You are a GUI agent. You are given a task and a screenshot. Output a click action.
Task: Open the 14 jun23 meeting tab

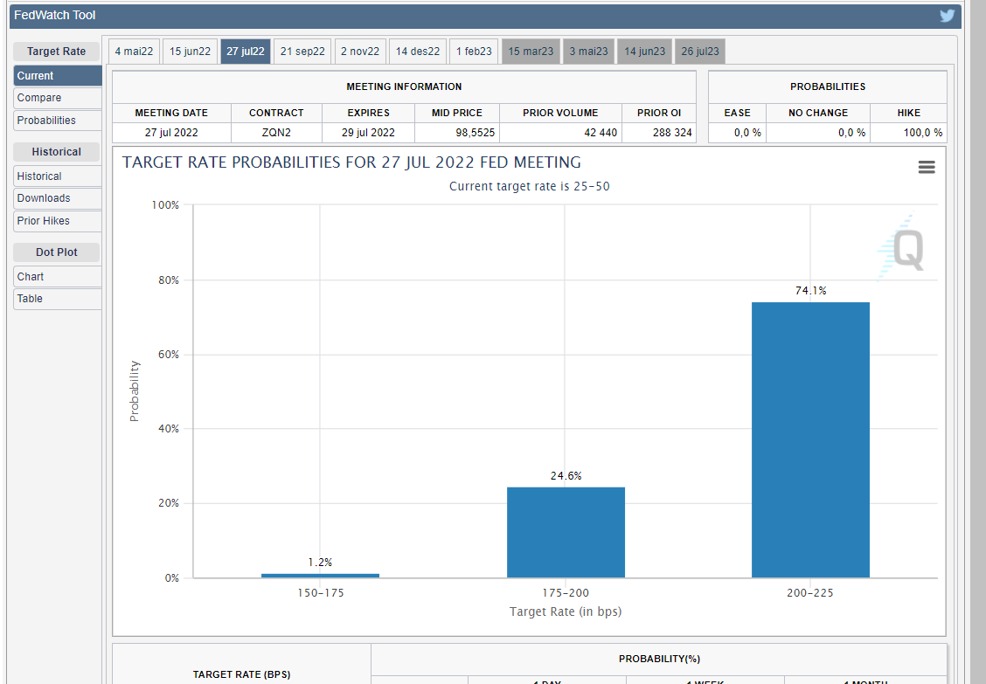[644, 52]
